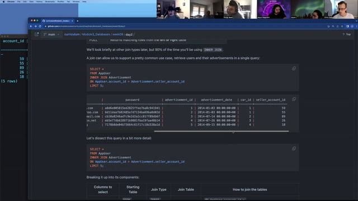Open the Module3_Databases breadcrumb link

(x=96, y=35)
